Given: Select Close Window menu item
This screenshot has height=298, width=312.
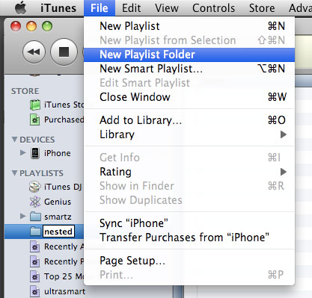Looking at the screenshot, I should [189, 97].
